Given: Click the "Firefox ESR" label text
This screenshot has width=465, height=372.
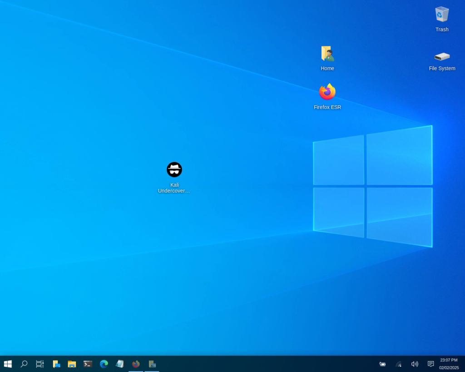Looking at the screenshot, I should [327, 107].
